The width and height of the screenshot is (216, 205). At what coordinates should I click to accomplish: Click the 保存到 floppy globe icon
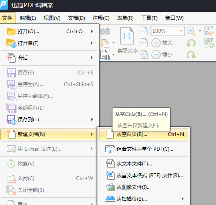tap(12, 120)
